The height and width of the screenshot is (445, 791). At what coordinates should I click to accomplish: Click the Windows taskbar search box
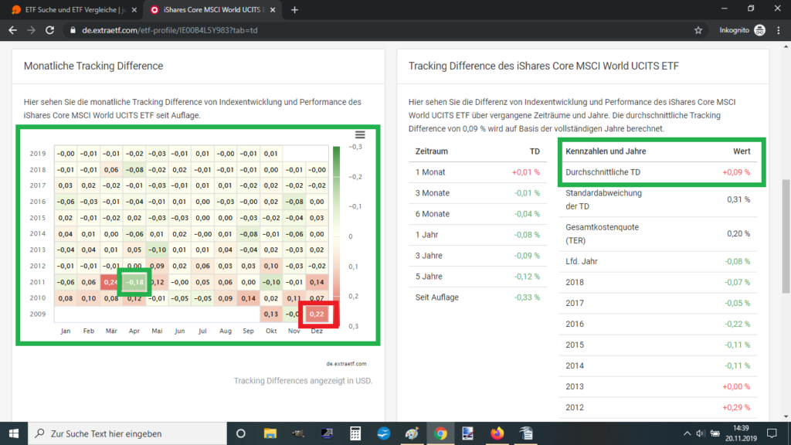point(127,433)
